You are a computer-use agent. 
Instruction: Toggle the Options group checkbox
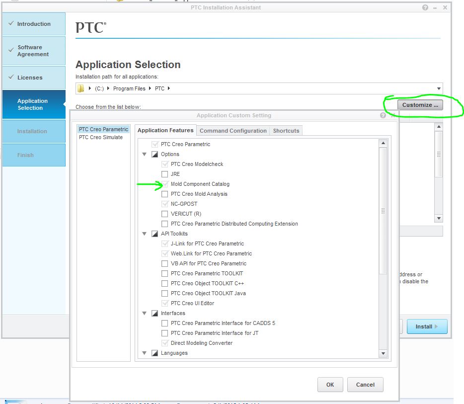[155, 154]
